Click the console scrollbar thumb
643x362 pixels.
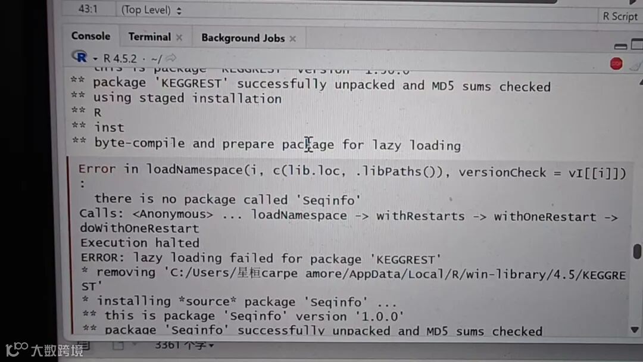tap(637, 251)
